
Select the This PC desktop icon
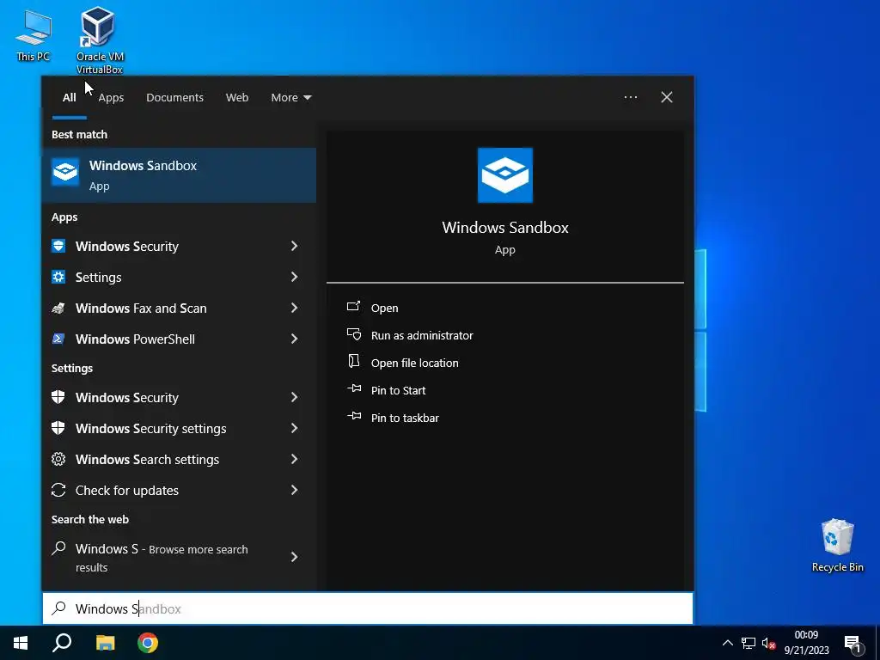coord(34,34)
